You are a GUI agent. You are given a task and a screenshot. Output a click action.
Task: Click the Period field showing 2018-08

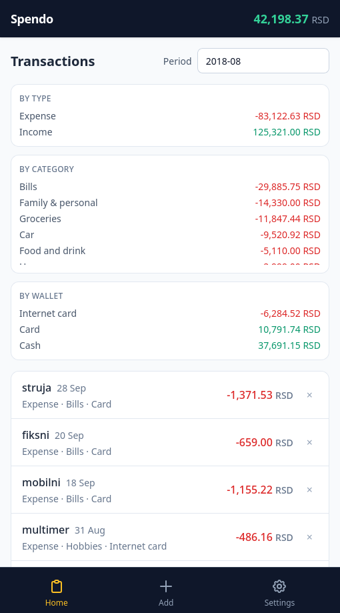[263, 61]
